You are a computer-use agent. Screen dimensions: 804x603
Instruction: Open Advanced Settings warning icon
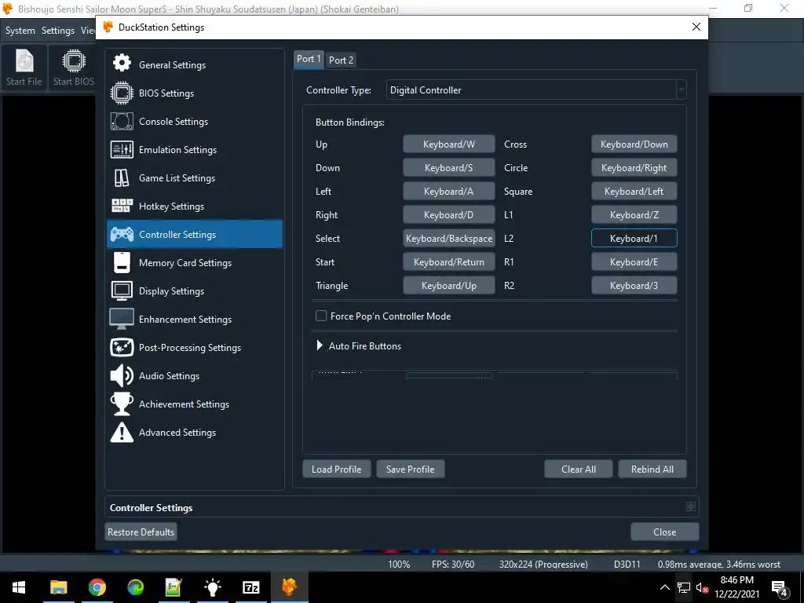click(122, 433)
